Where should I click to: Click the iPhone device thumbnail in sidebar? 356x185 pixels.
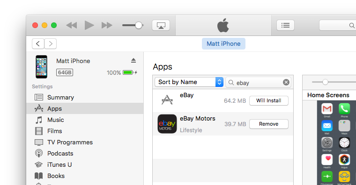click(x=42, y=67)
